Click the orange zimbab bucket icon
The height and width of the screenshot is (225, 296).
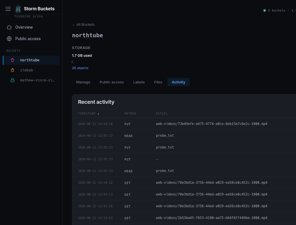coord(12,70)
